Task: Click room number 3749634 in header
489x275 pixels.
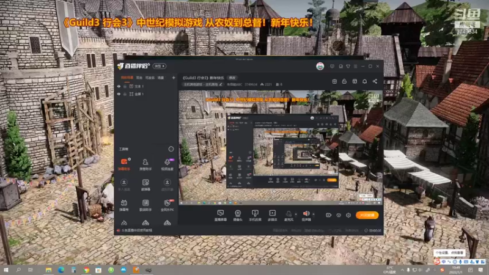Action: click(x=251, y=84)
